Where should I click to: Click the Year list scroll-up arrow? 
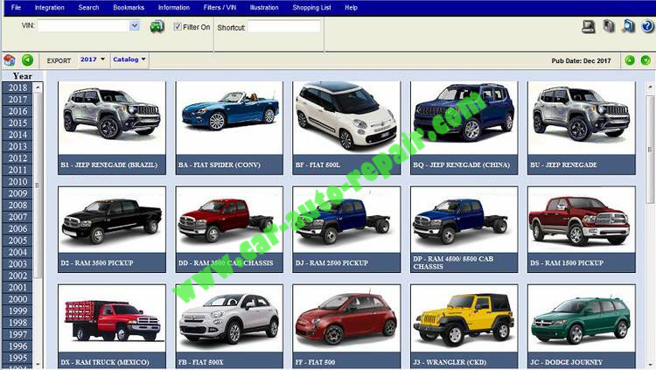tap(38, 87)
